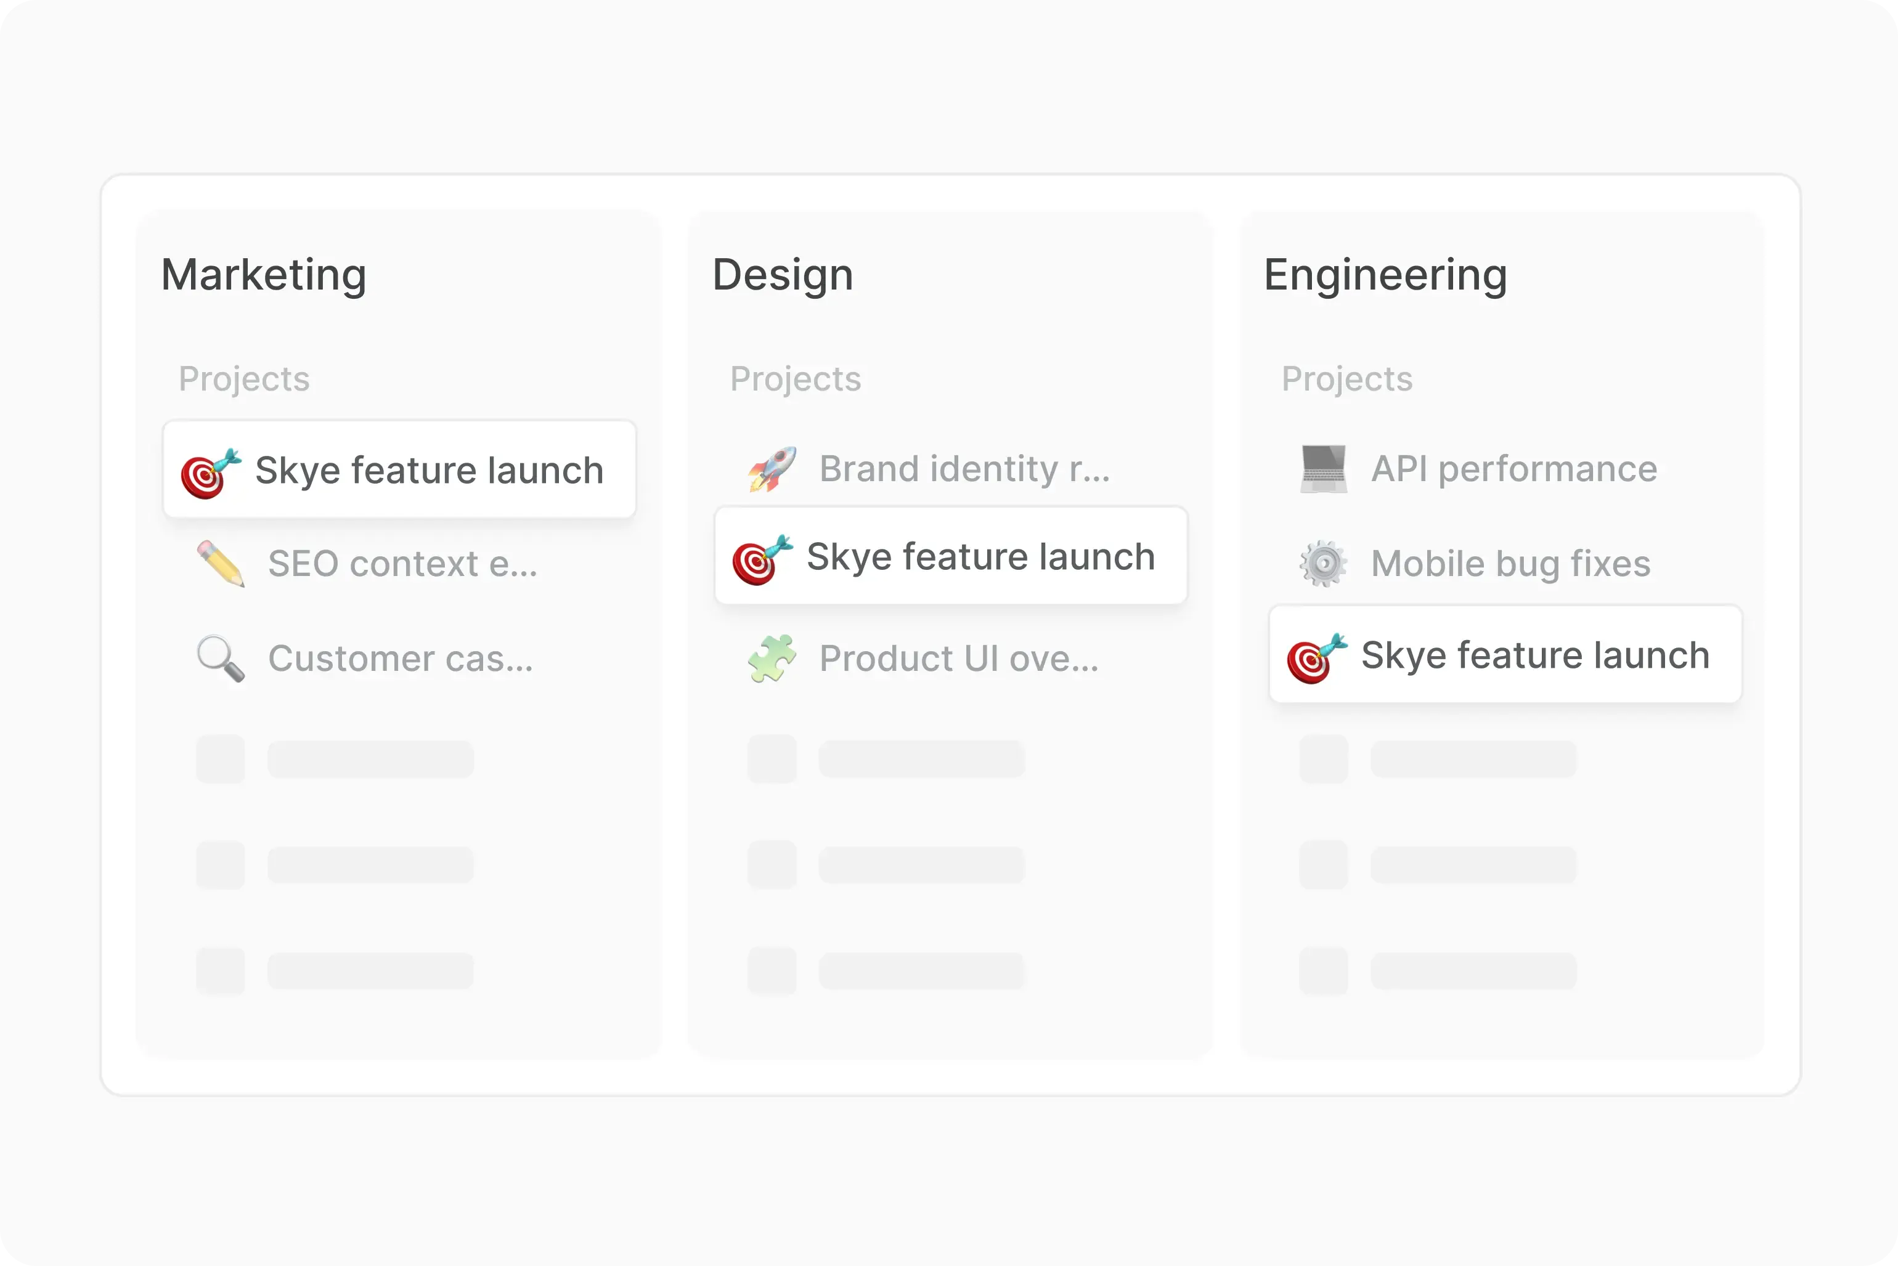1898x1266 pixels.
Task: Click the dart target icon in Marketing
Action: pyautogui.click(x=210, y=473)
